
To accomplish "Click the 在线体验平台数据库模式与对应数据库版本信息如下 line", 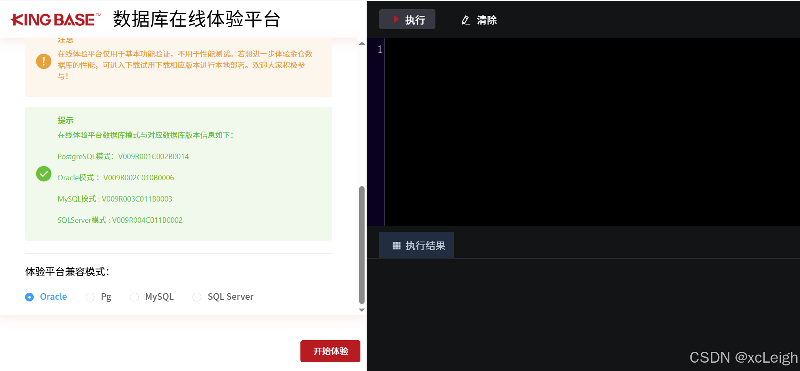I will [x=145, y=135].
